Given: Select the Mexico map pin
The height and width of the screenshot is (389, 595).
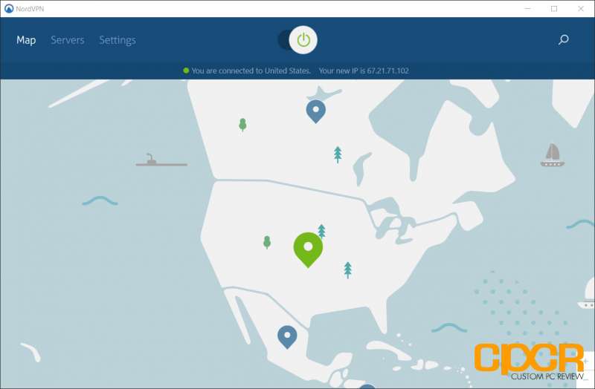Looking at the screenshot, I should point(287,337).
